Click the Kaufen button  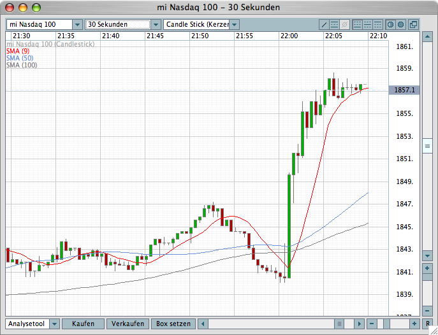click(83, 324)
